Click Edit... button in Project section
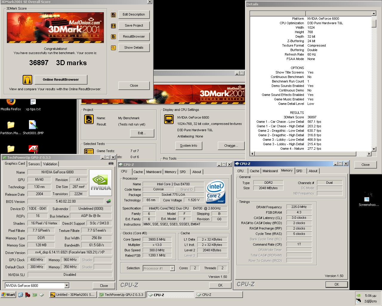 click(x=142, y=133)
